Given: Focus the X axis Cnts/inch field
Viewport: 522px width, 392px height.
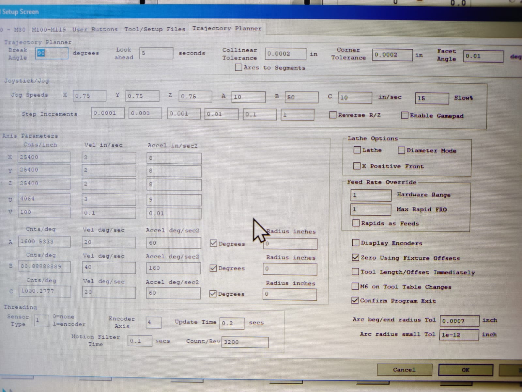Looking at the screenshot, I should [44, 157].
